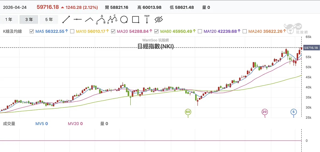320x152 pixels.
Task: Switch to the 1年 range tab
Action: tap(9, 19)
